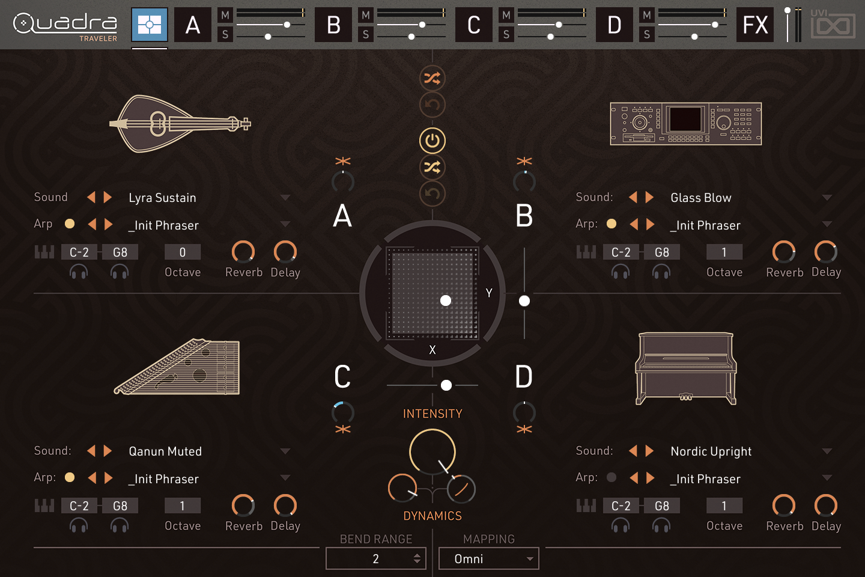This screenshot has width=865, height=577.
Task: Expand the Qanun Muted sound dropdown
Action: (x=285, y=451)
